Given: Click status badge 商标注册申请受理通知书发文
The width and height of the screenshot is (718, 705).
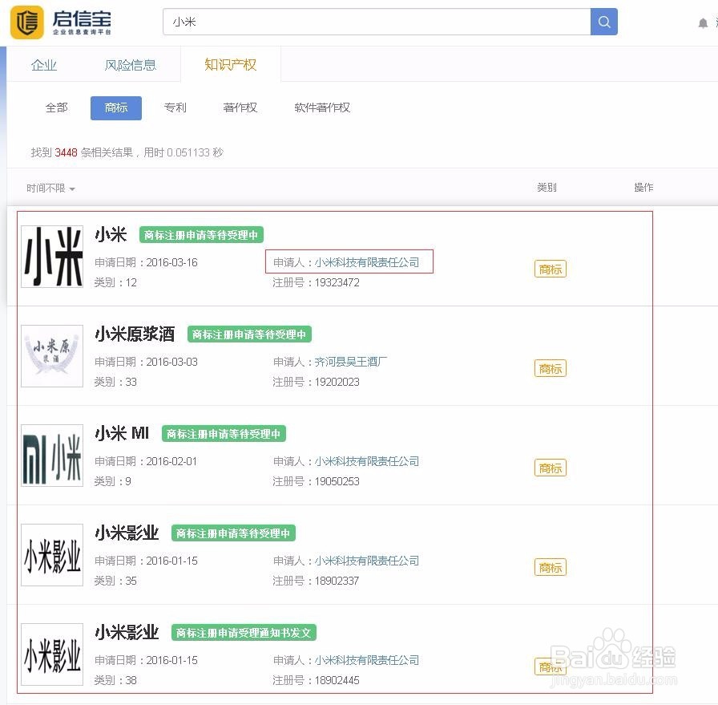Looking at the screenshot, I should point(244,633).
